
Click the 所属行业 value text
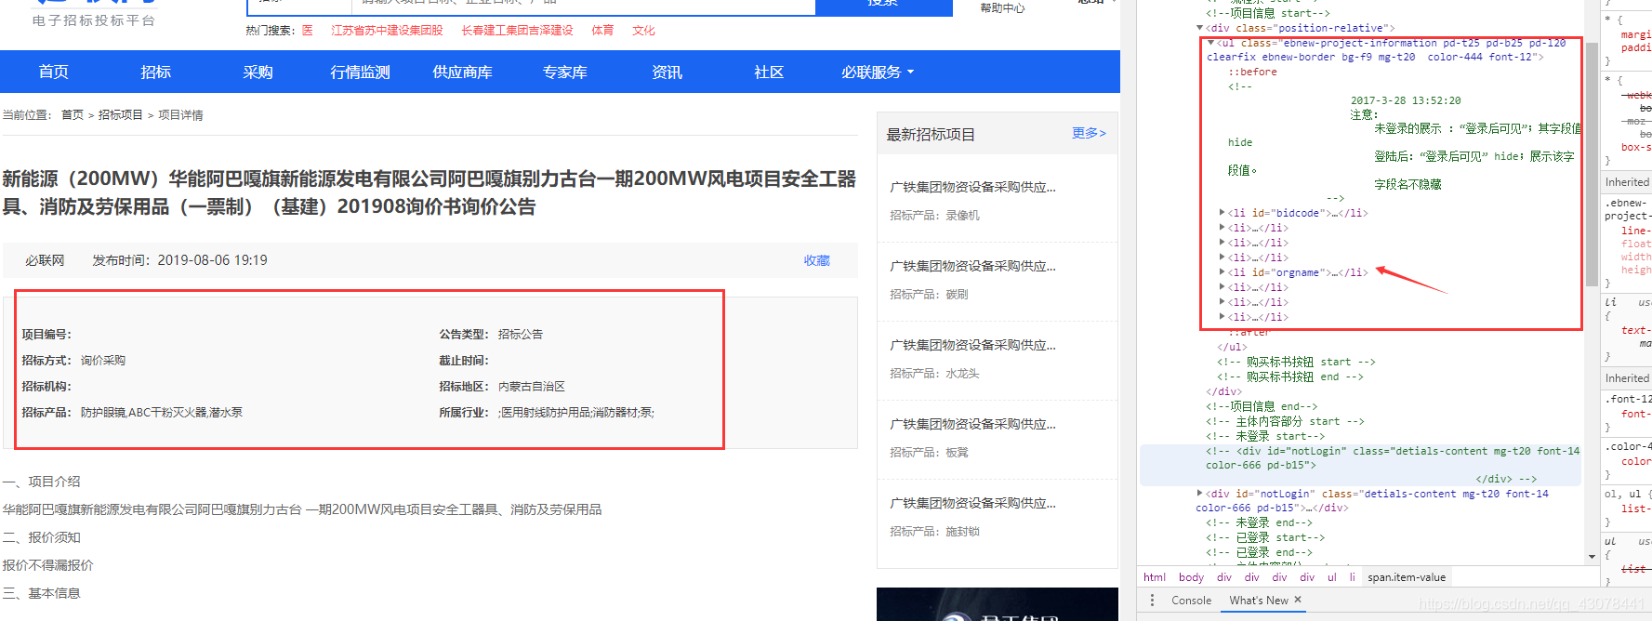coord(576,413)
